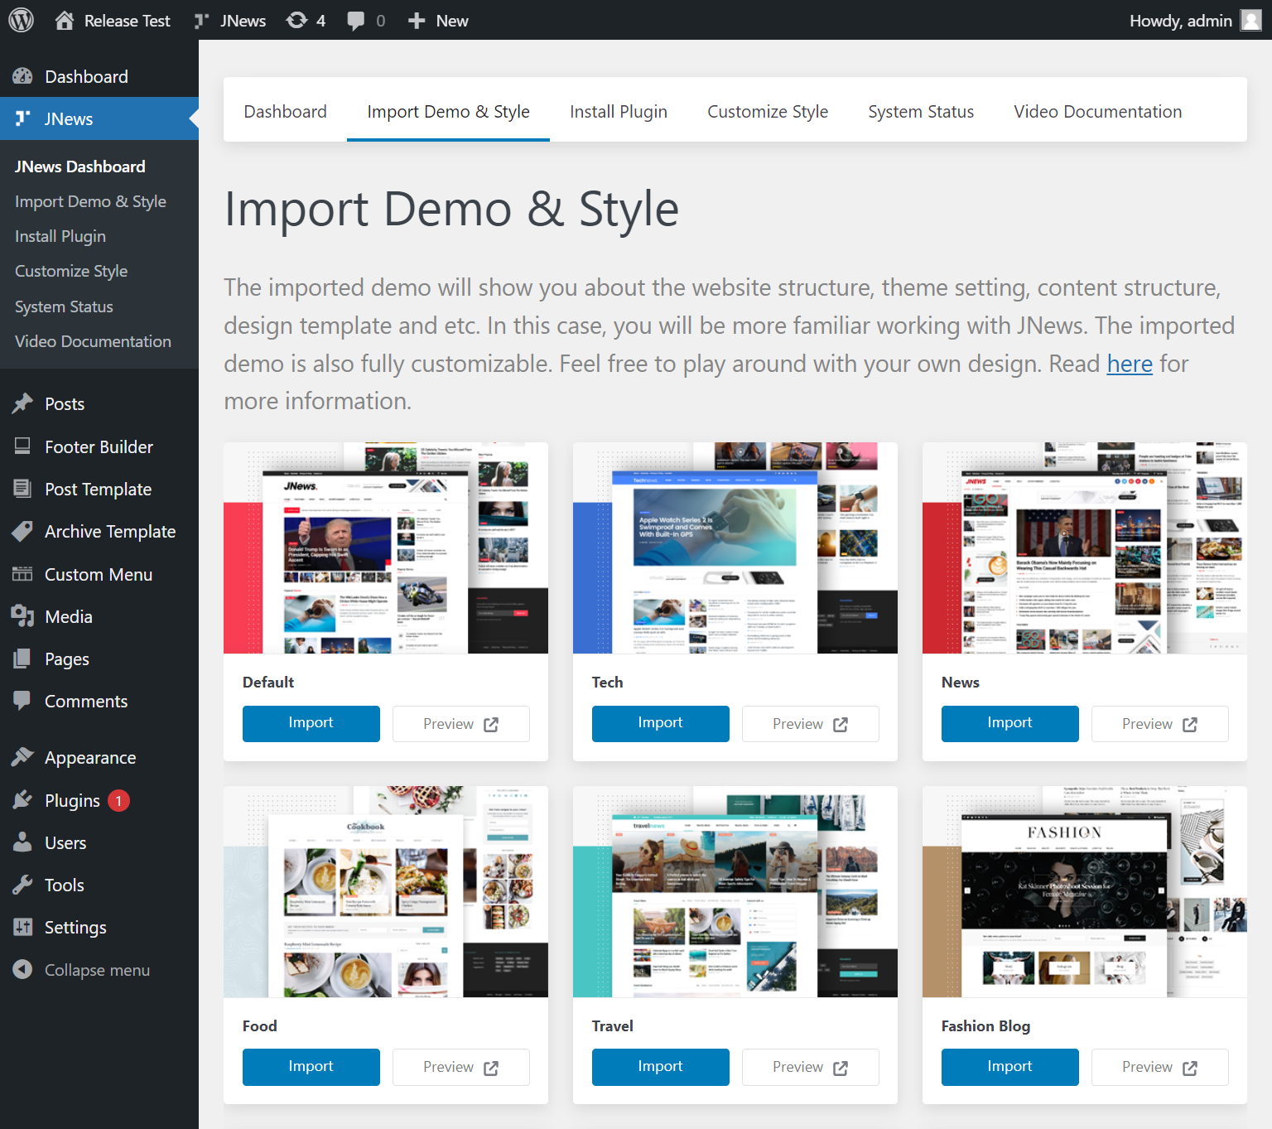This screenshot has width=1272, height=1129.
Task: Open the WordPress logo menu
Action: 21,20
